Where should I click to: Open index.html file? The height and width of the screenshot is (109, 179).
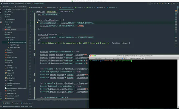click(x=9, y=73)
